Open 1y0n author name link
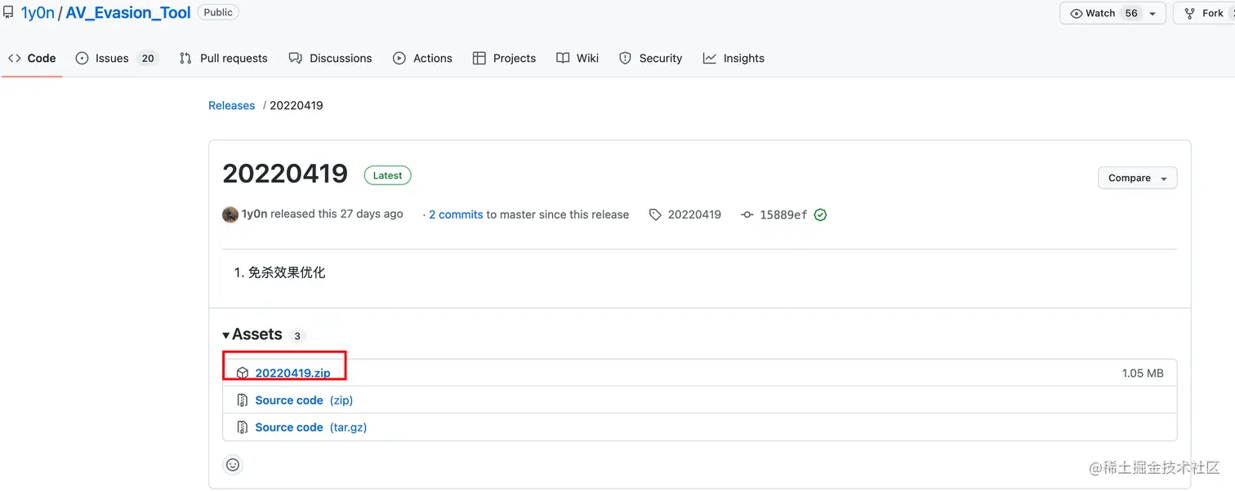 tap(254, 214)
